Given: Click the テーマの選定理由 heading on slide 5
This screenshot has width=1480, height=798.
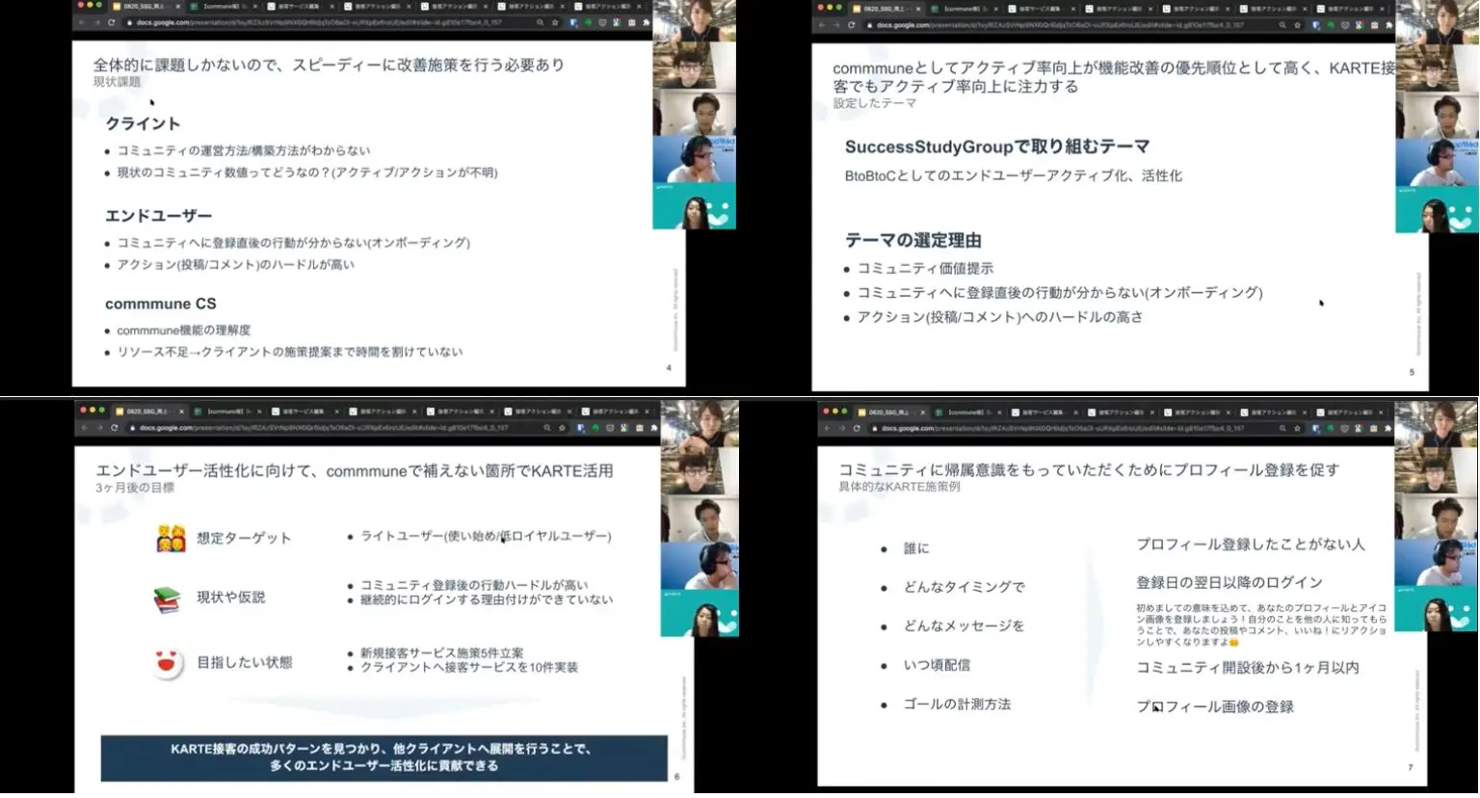Looking at the screenshot, I should tap(913, 240).
